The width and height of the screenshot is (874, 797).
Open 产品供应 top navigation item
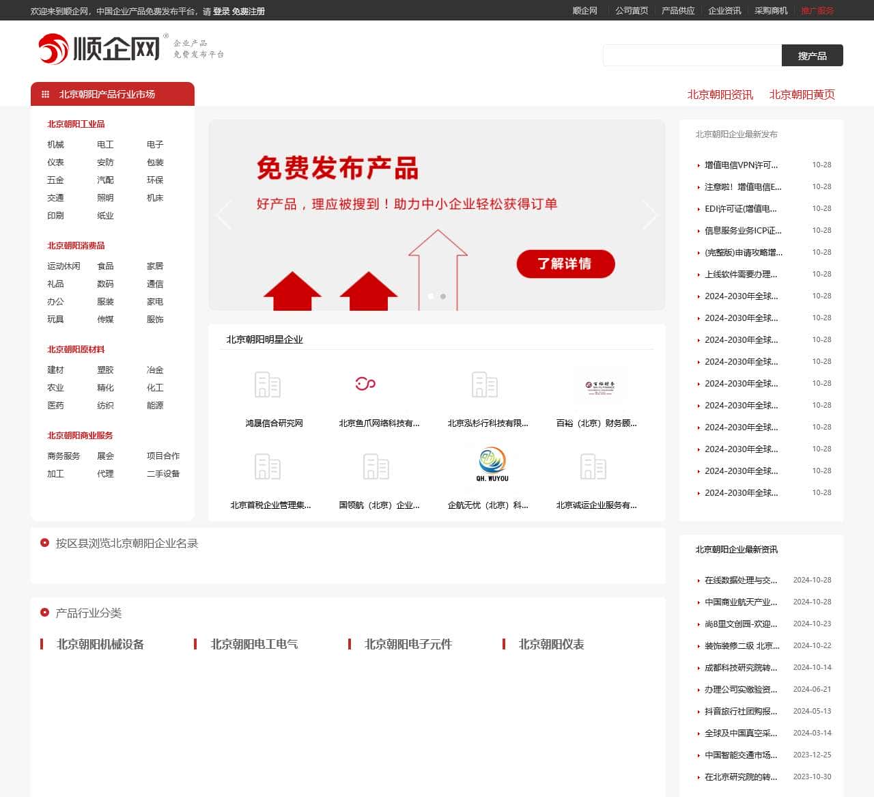tap(678, 11)
